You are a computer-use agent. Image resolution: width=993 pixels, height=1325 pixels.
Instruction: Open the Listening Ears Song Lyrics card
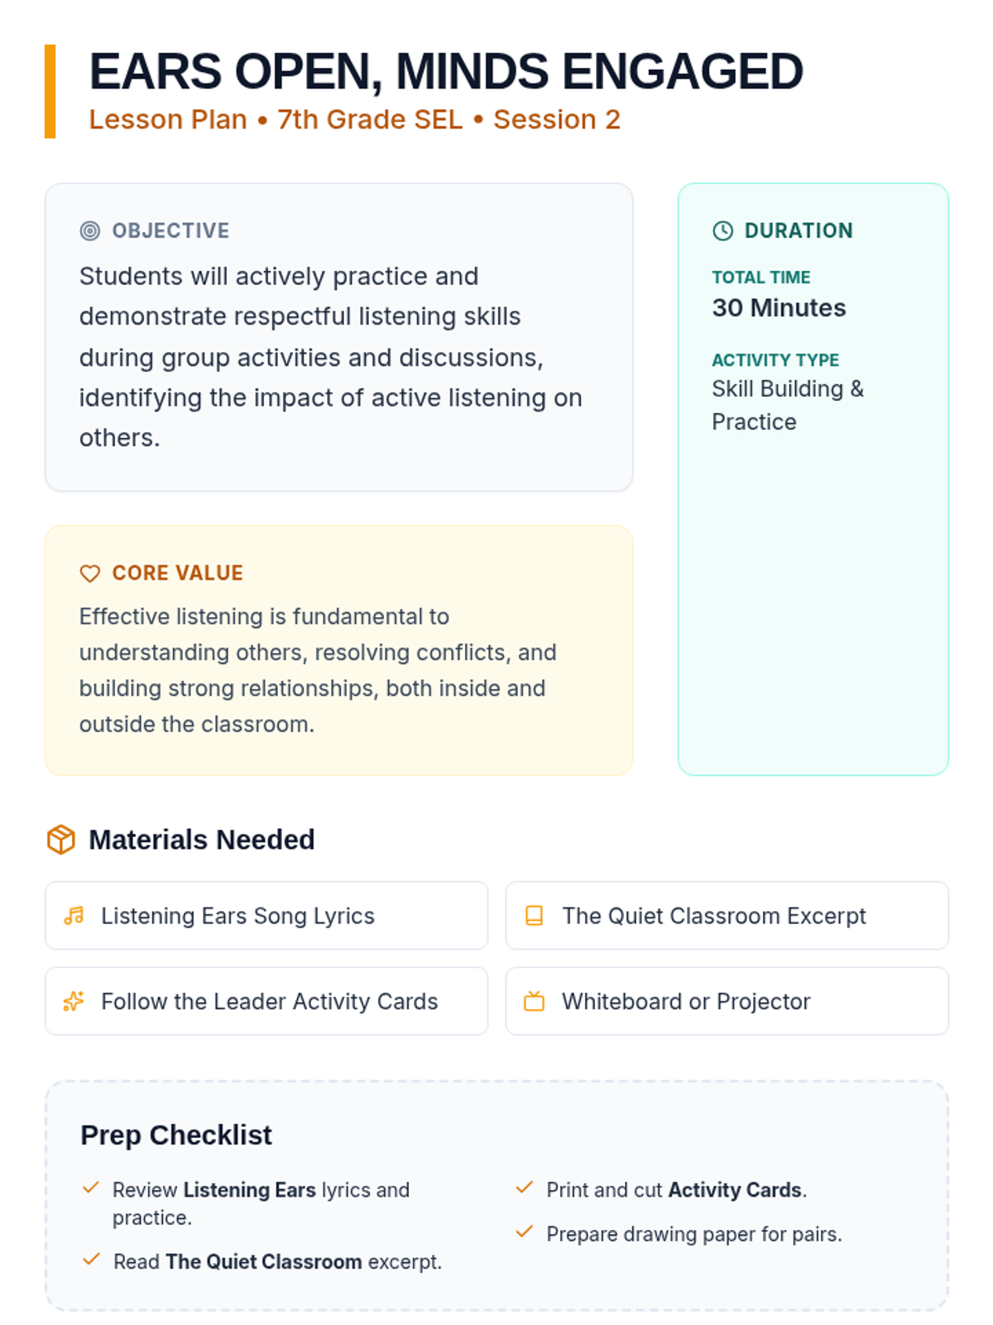point(266,916)
